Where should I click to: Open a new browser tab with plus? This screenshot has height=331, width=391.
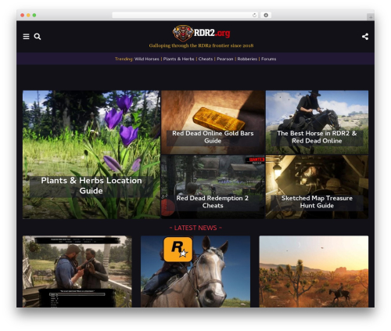371,17
